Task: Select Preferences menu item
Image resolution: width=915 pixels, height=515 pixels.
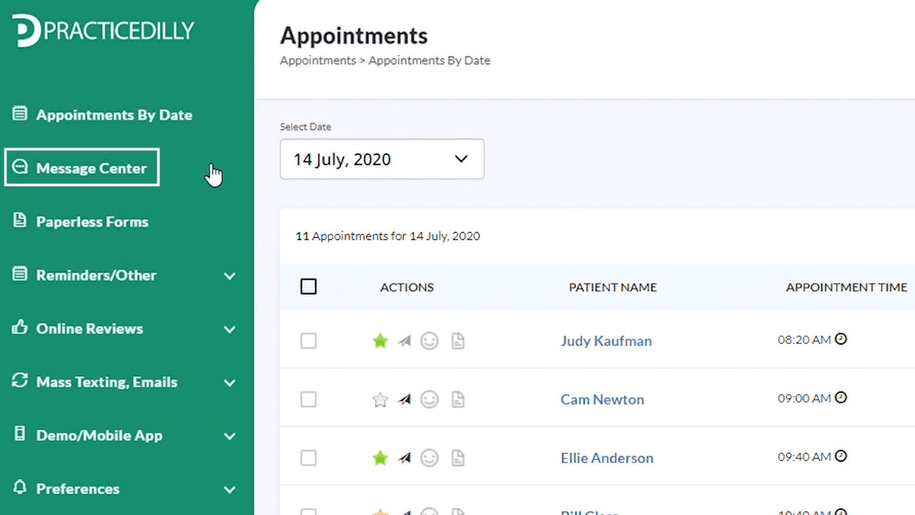Action: click(78, 489)
